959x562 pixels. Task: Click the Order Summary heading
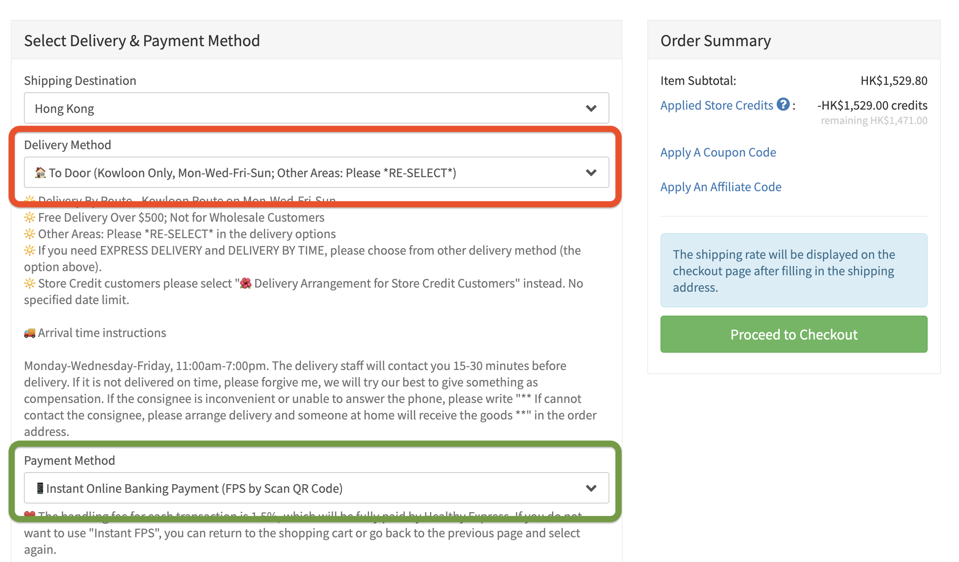pos(715,41)
